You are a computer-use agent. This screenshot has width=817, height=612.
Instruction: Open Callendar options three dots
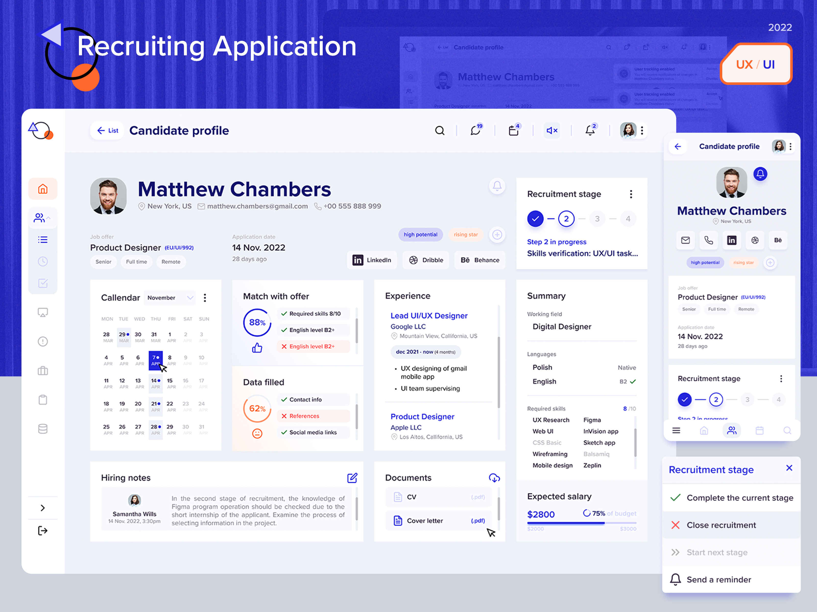(205, 298)
